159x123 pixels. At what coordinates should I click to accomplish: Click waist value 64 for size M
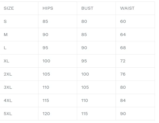(x=123, y=35)
